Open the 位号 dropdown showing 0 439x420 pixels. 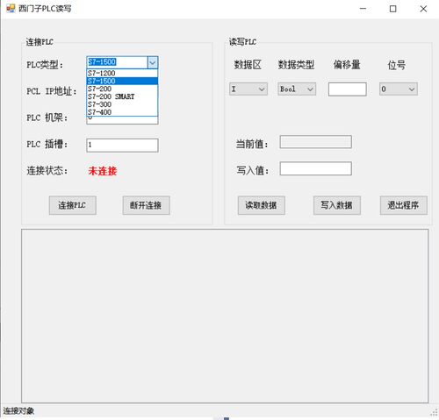pyautogui.click(x=399, y=89)
